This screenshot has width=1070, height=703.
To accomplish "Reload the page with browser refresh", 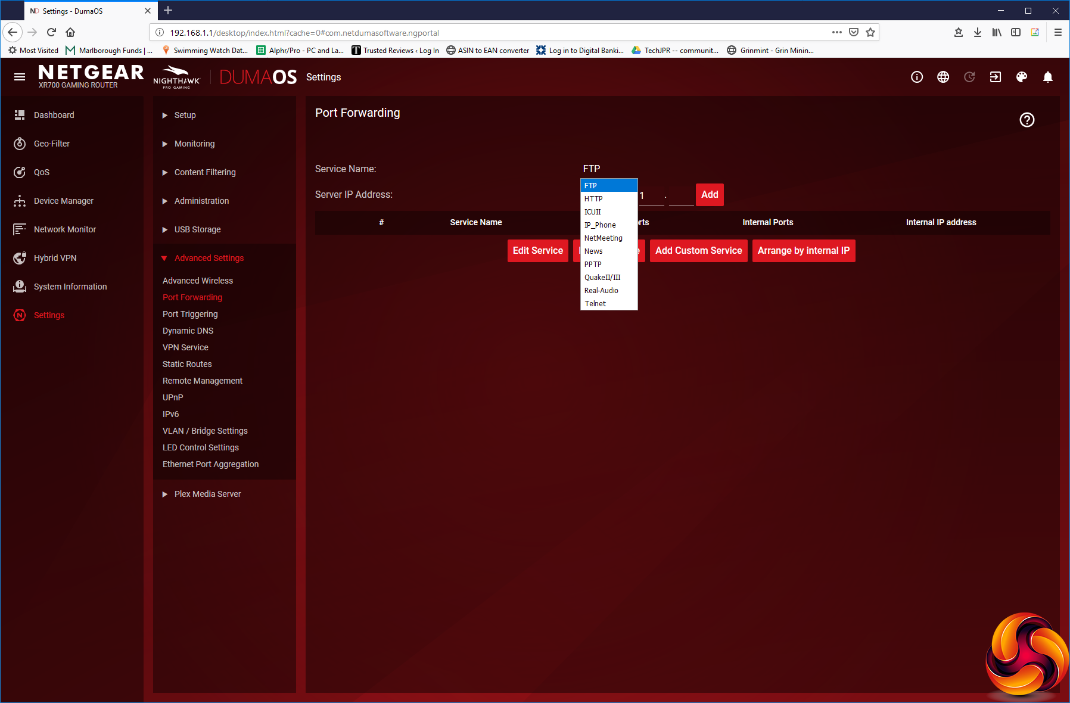I will click(51, 32).
